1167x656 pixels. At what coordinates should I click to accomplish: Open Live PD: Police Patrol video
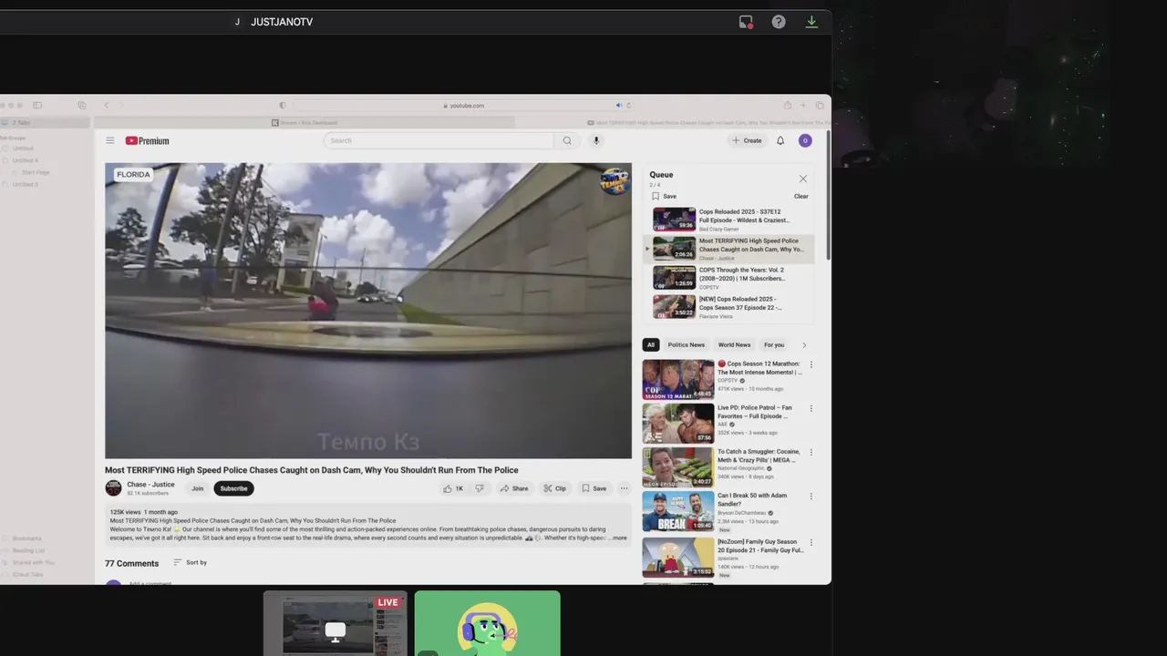coord(722,423)
